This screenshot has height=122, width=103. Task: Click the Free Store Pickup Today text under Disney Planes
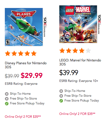tap(27, 104)
